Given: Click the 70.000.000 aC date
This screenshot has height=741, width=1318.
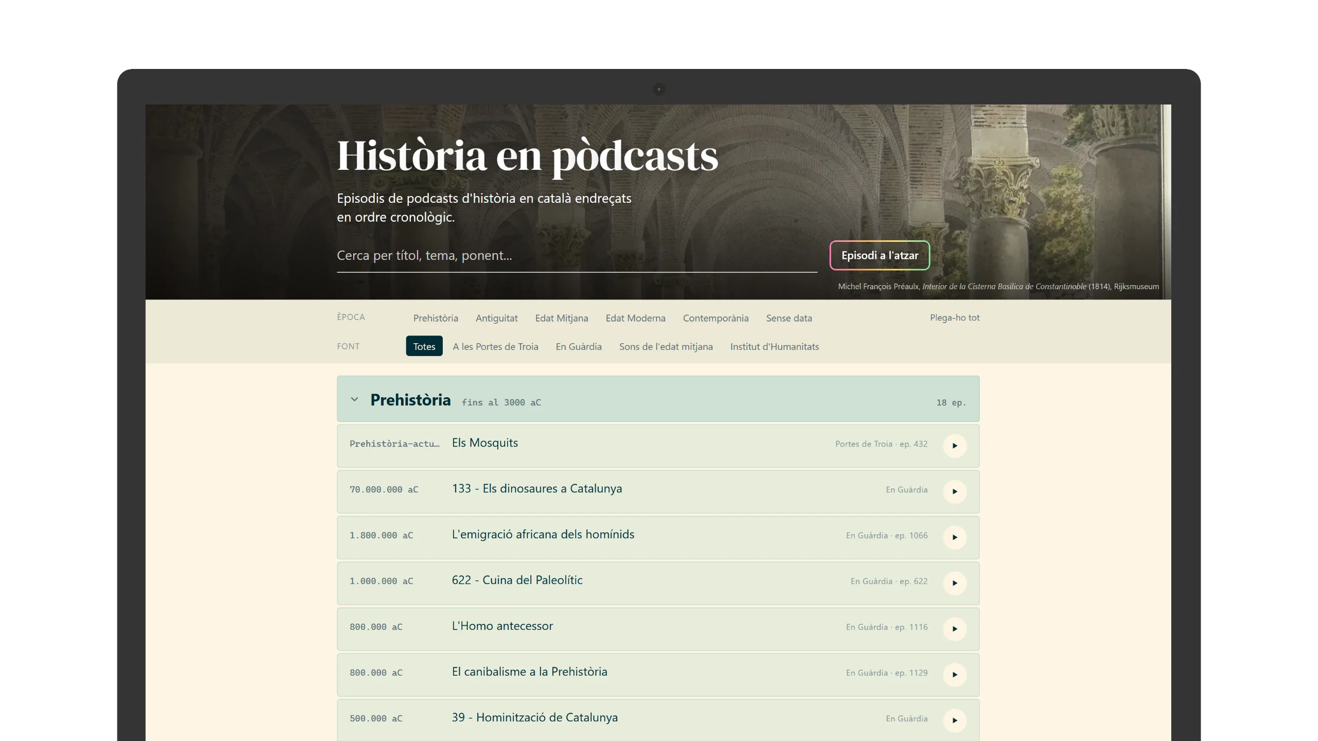Looking at the screenshot, I should 384,489.
